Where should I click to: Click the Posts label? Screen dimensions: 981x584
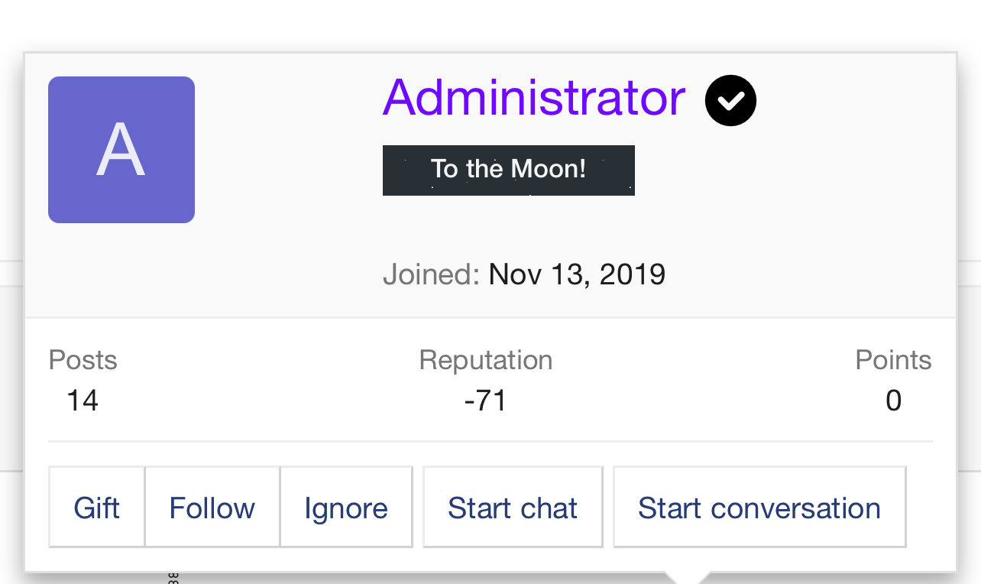click(83, 360)
